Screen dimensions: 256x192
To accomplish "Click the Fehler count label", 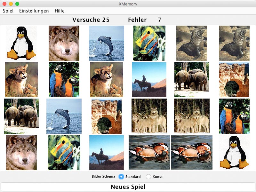I will [x=137, y=20].
